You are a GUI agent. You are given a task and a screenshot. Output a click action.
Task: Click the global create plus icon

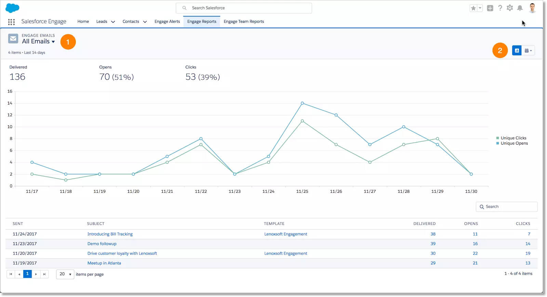click(x=490, y=8)
